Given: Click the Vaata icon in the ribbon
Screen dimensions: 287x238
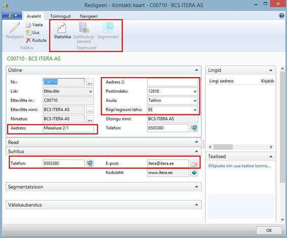Looking at the screenshot, I should (x=28, y=25).
